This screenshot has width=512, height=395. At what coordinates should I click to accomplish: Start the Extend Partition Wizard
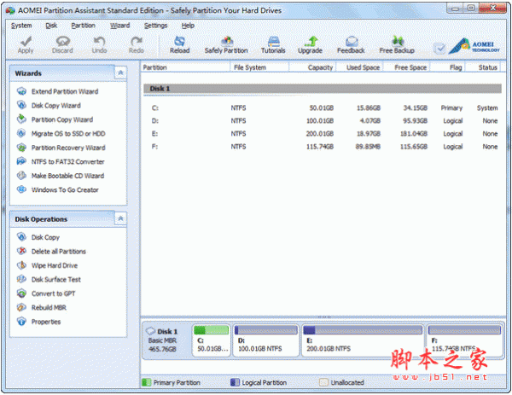tap(65, 91)
